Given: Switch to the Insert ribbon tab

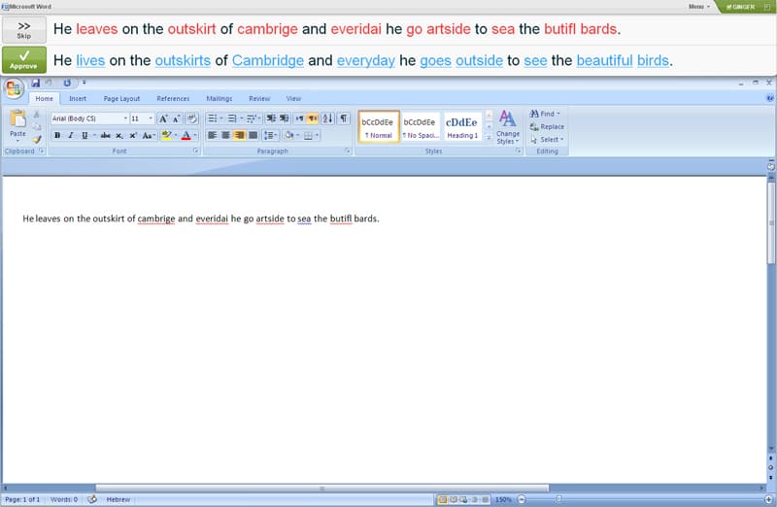Looking at the screenshot, I should (x=78, y=98).
